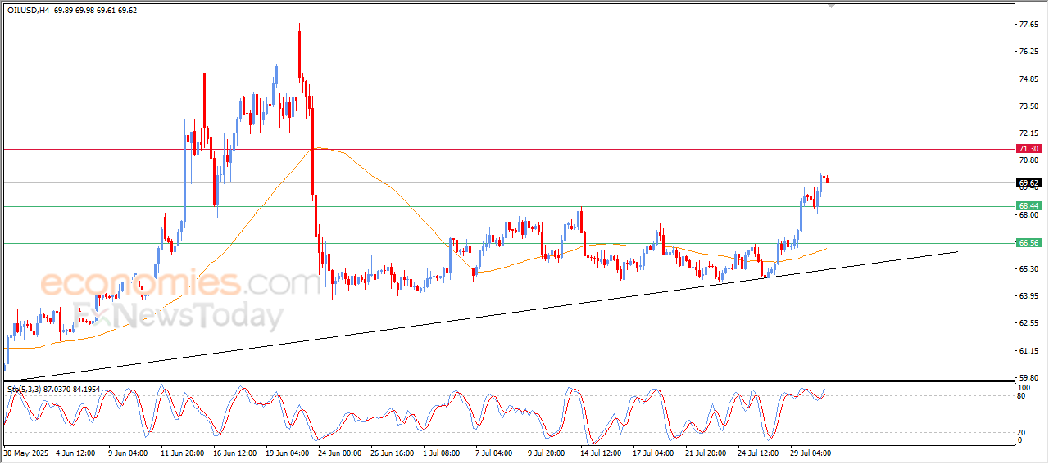
Task: Click the 24 Jun 00:00 time label
Action: pyautogui.click(x=340, y=452)
